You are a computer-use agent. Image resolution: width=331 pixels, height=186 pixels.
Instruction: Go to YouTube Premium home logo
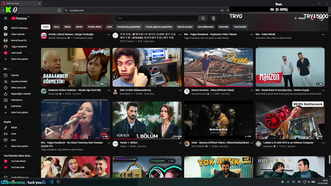coord(19,18)
